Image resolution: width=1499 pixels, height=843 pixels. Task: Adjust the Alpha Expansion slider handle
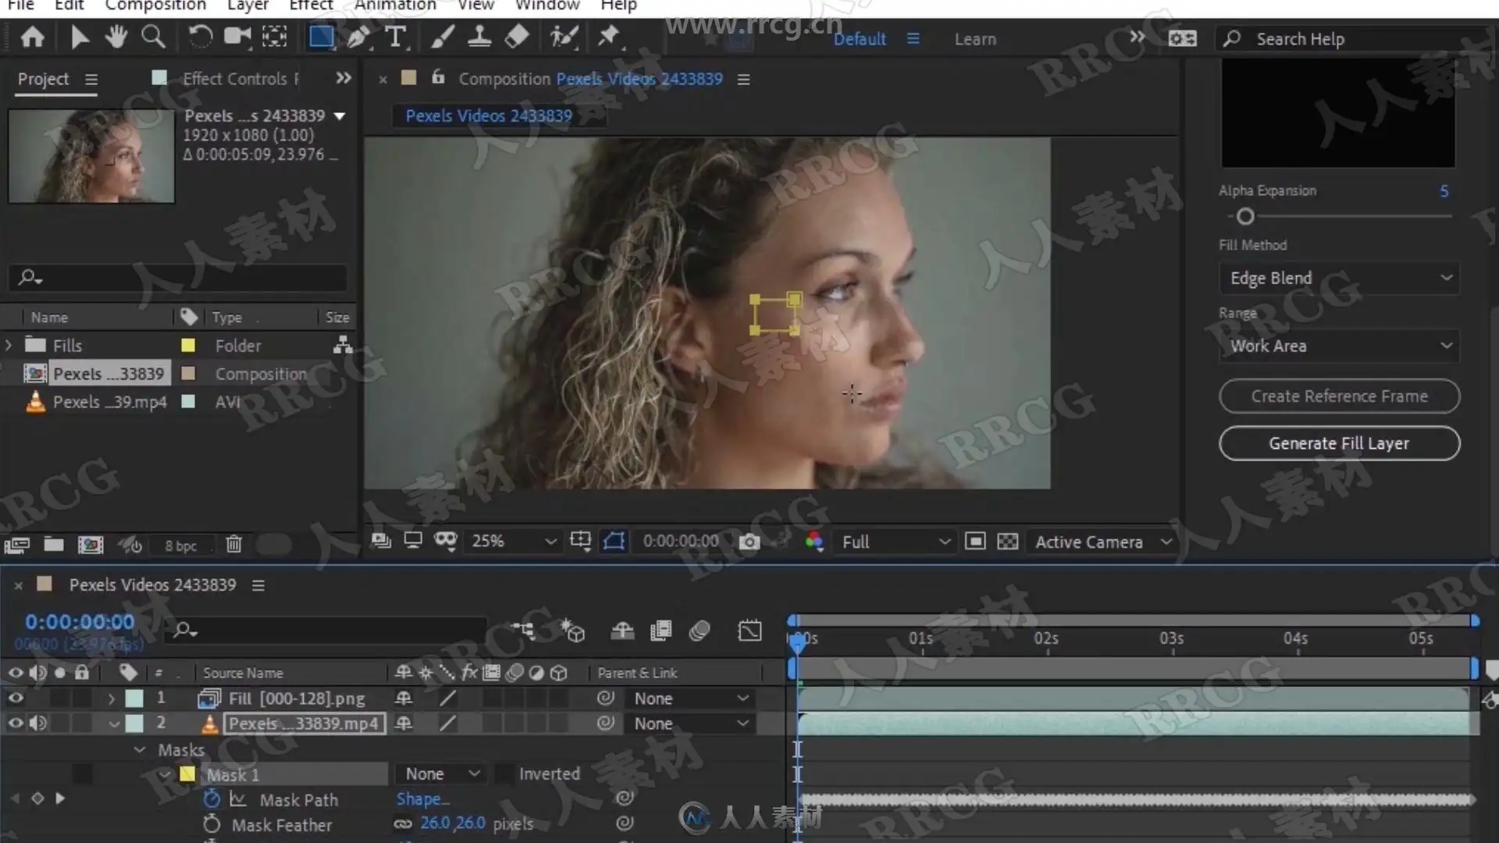click(1245, 216)
